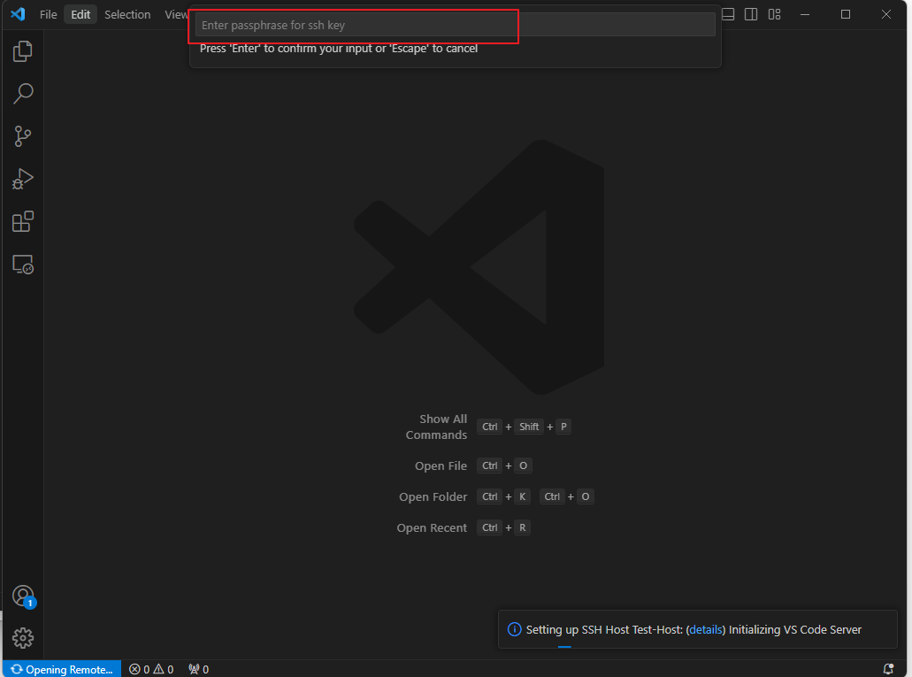Viewport: 912px width, 677px height.
Task: Open the View menu
Action: click(x=175, y=14)
